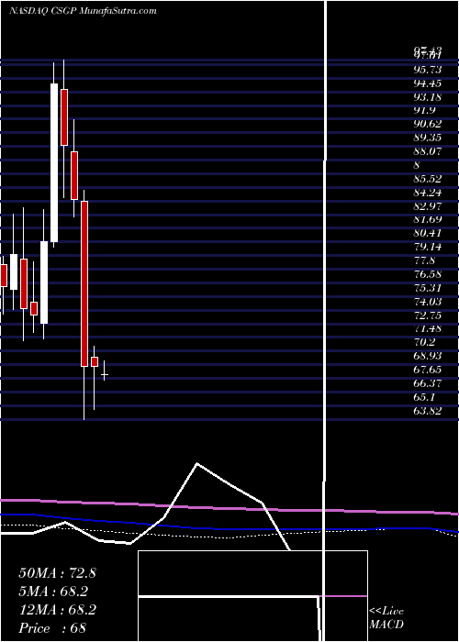The image size is (459, 642).
Task: Click the 68.93 price label
Action: (x=428, y=356)
